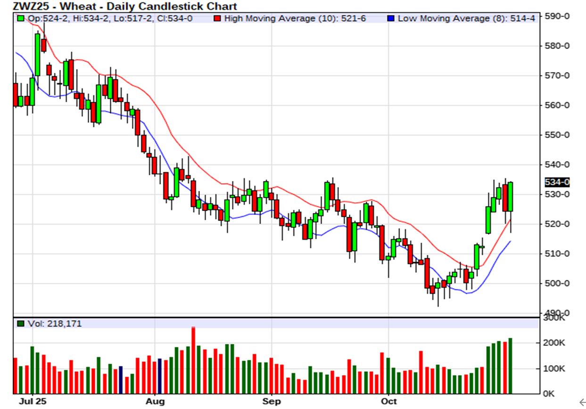Select the Oct date axis label

[388, 401]
